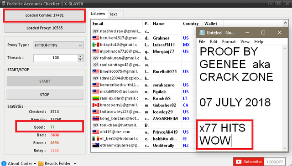Click the Loaded Combo: 17481 button

[45, 15]
